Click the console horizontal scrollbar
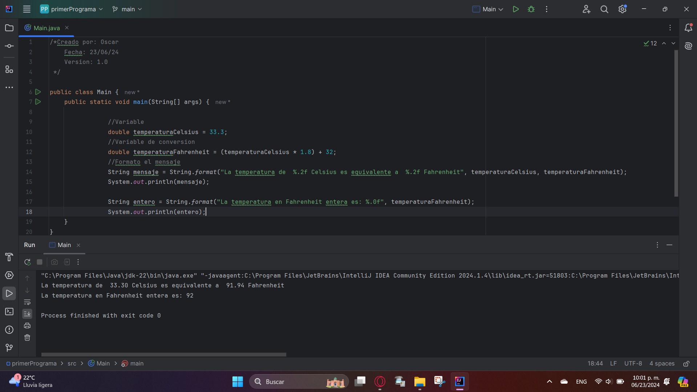 click(164, 355)
